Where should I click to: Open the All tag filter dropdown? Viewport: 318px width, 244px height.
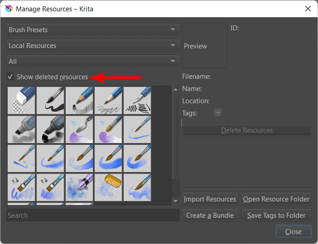pos(93,61)
